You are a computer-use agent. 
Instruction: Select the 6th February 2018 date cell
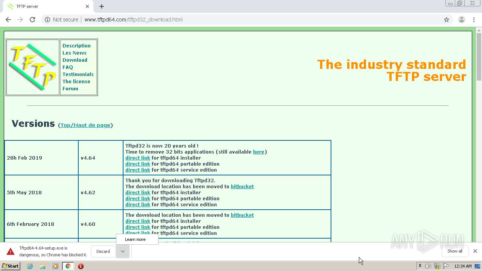coord(41,224)
